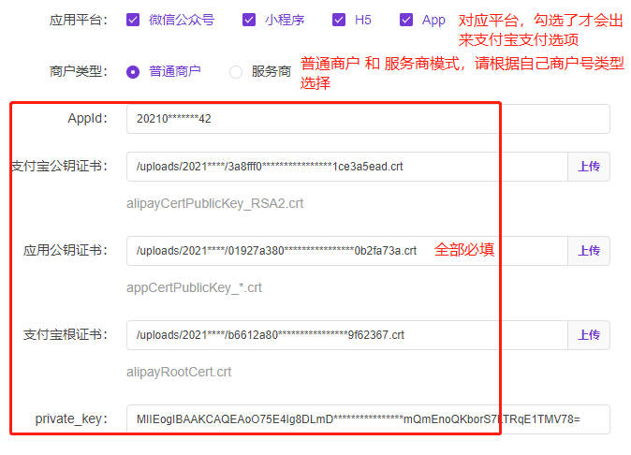This screenshot has width=631, height=455.
Task: Toggle the 小程序 platform checkbox
Action: pos(249,20)
